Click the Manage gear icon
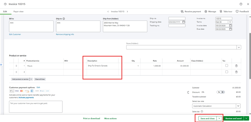251x122 pixels. (206, 12)
